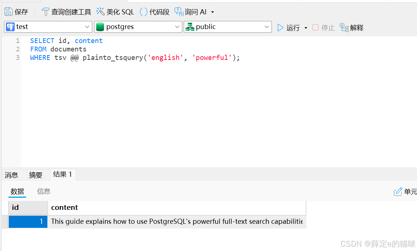The height and width of the screenshot is (251, 417).
Task: Click the Explain (解释) button
Action: click(352, 28)
